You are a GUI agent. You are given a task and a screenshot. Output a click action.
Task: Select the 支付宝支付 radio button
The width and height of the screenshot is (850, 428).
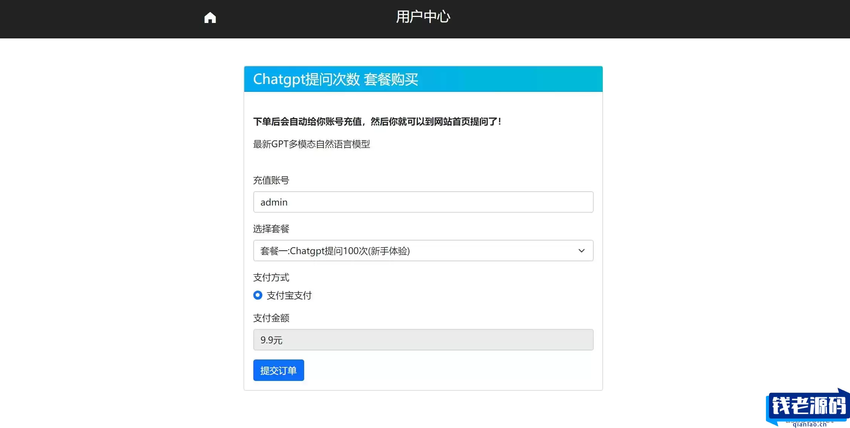pyautogui.click(x=258, y=295)
